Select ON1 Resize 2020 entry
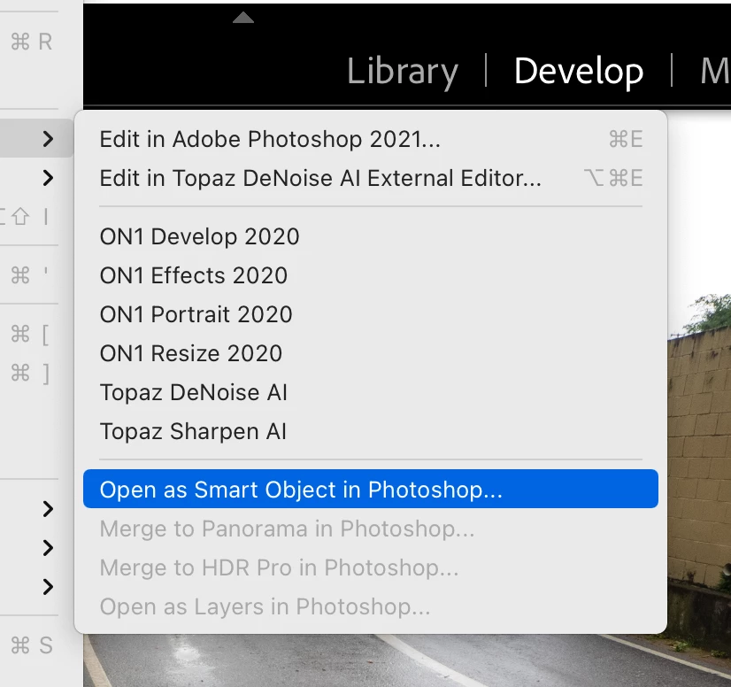This screenshot has width=731, height=687. click(x=371, y=353)
